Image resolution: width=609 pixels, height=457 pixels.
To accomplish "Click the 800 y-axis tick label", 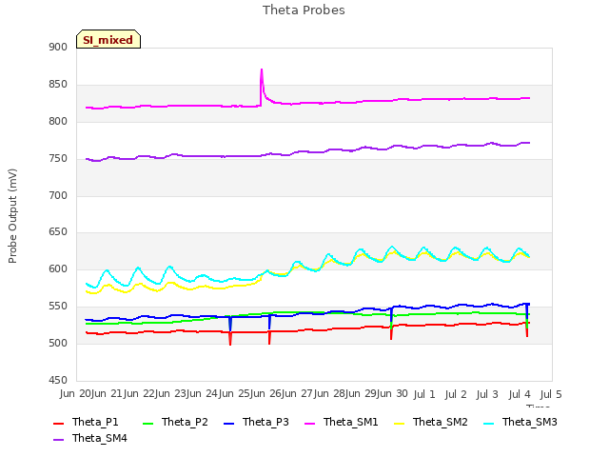I will (58, 122).
